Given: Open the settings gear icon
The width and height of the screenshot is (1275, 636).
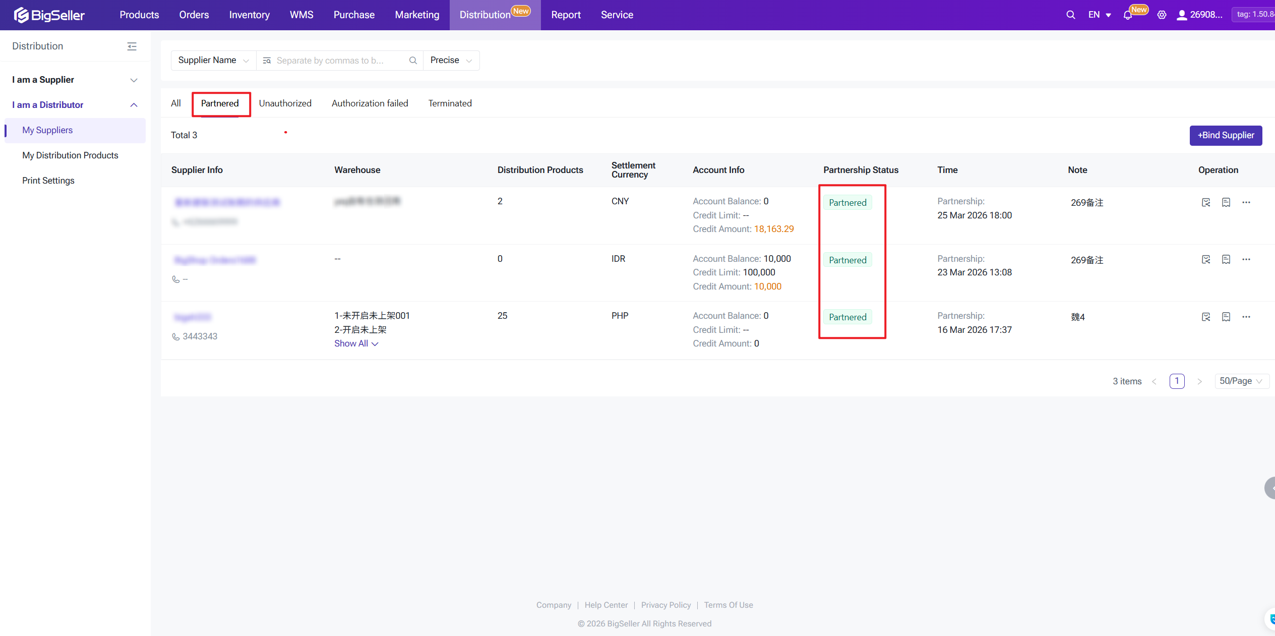Looking at the screenshot, I should point(1162,15).
